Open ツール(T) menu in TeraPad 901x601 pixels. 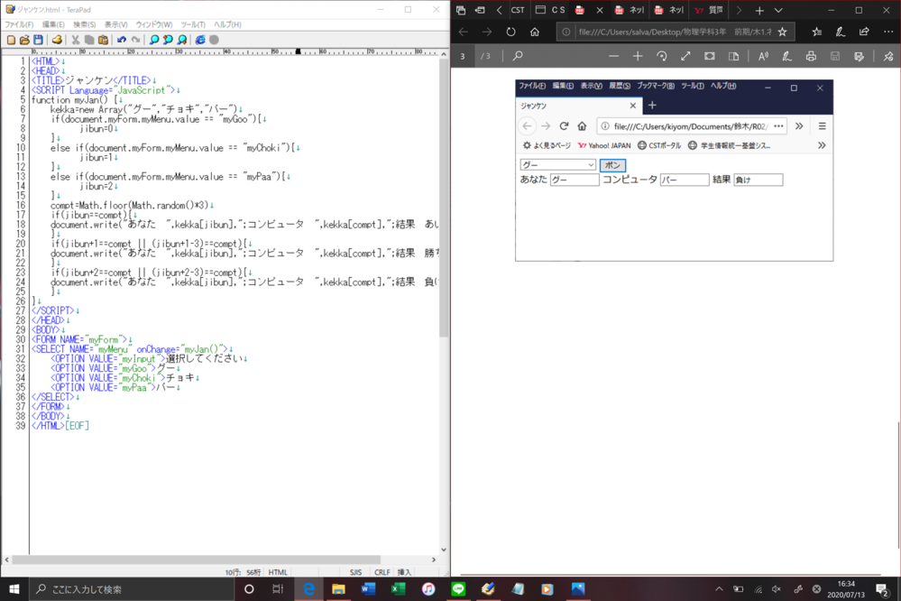pos(193,24)
